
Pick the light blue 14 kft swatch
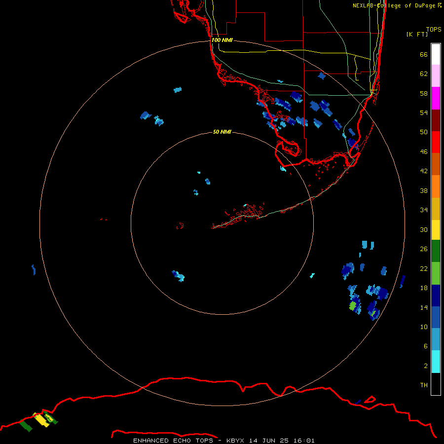pos(436,339)
